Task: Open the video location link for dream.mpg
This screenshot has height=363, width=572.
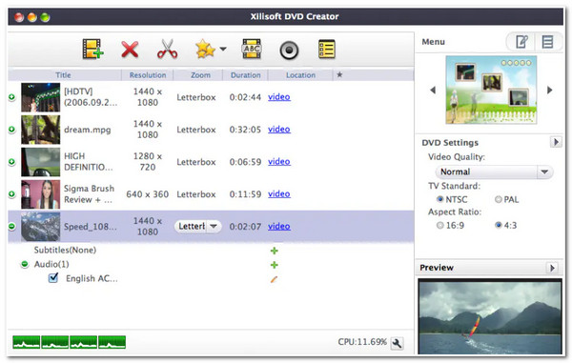Action: (x=279, y=130)
